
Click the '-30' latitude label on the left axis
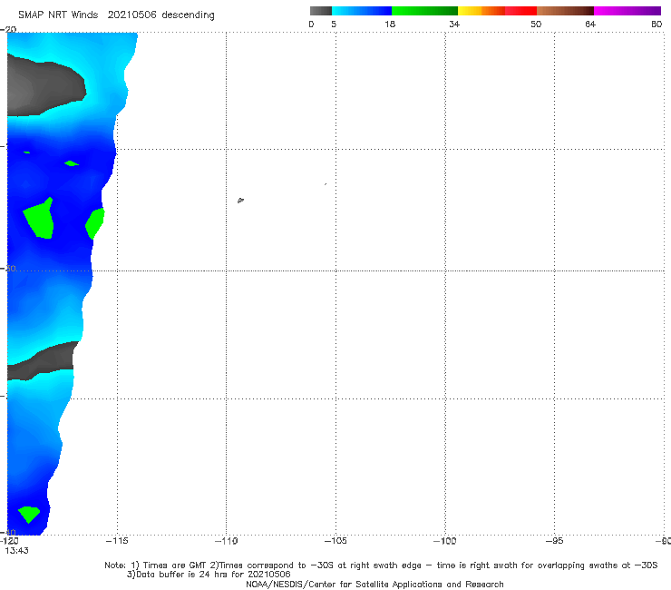pos(8,268)
